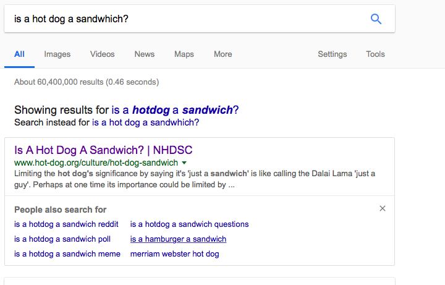
Task: Choose 'is a hotdog a sandwich poll' suggestion
Action: [62, 239]
